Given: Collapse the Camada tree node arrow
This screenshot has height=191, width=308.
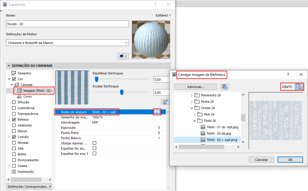Looking at the screenshot, I should click(x=12, y=85).
